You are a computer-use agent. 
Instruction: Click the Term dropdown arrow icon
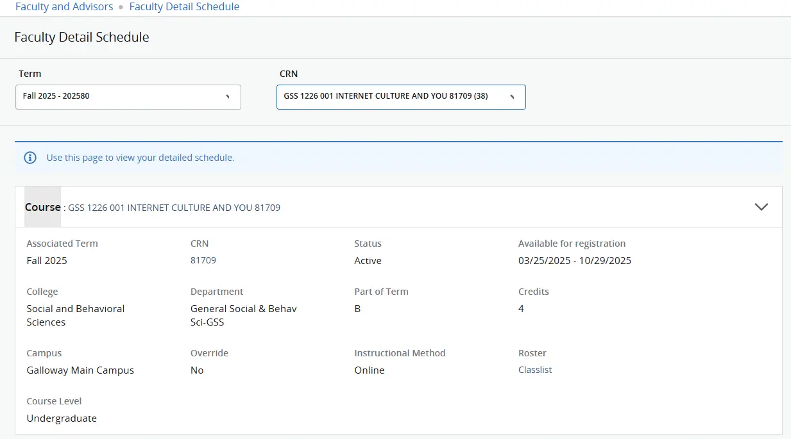pos(228,97)
